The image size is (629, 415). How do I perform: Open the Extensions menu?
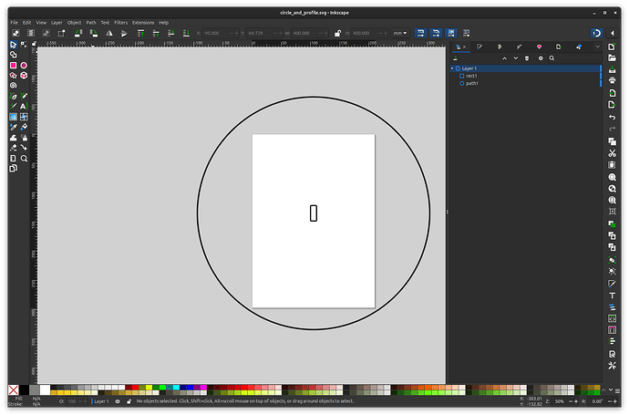tap(143, 23)
